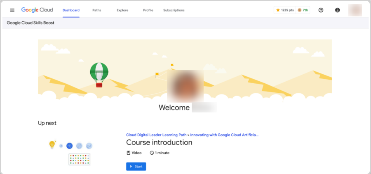The image size is (371, 174).
Task: Click the star points badge 1225 pts
Action: tap(285, 10)
